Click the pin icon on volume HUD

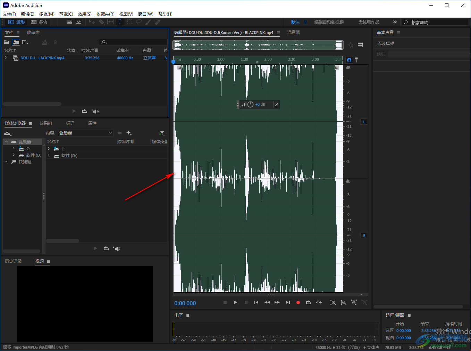[x=277, y=105]
